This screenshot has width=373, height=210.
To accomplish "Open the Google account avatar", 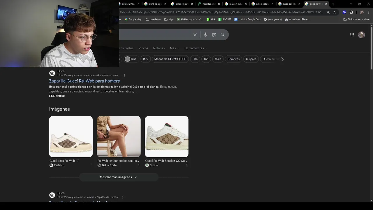I will coord(361,35).
